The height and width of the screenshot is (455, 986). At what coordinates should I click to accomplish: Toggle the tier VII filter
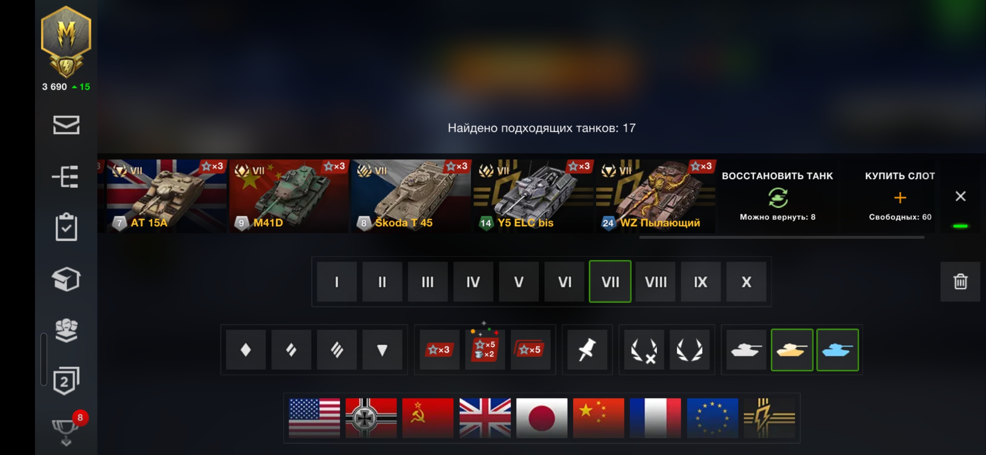(610, 281)
